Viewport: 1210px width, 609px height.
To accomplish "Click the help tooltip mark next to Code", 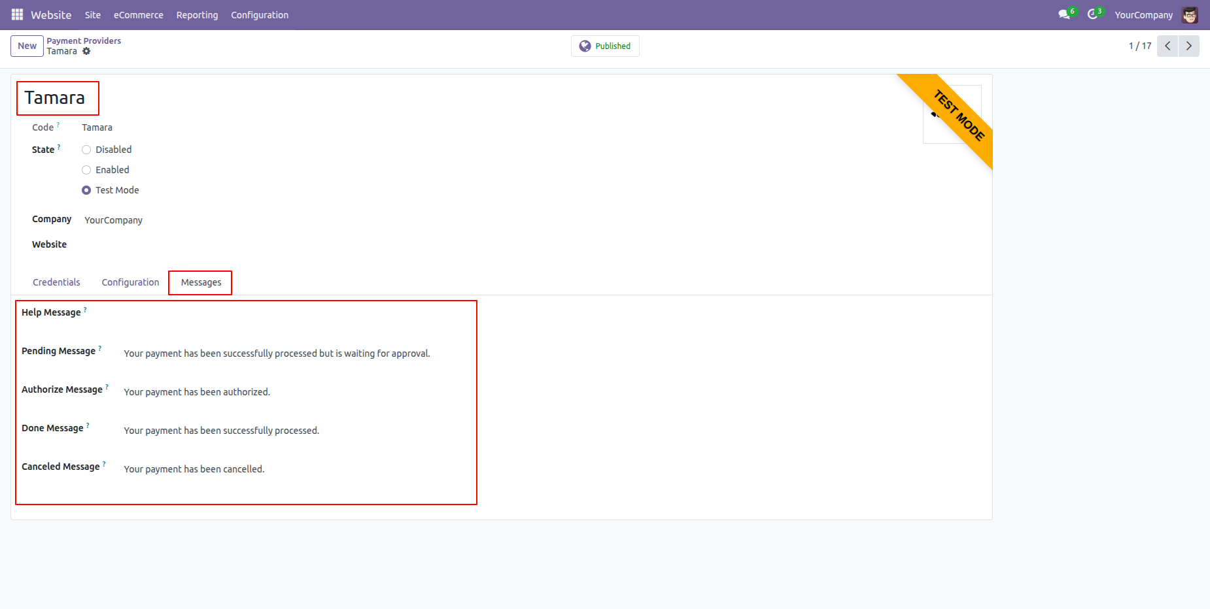I will (58, 124).
